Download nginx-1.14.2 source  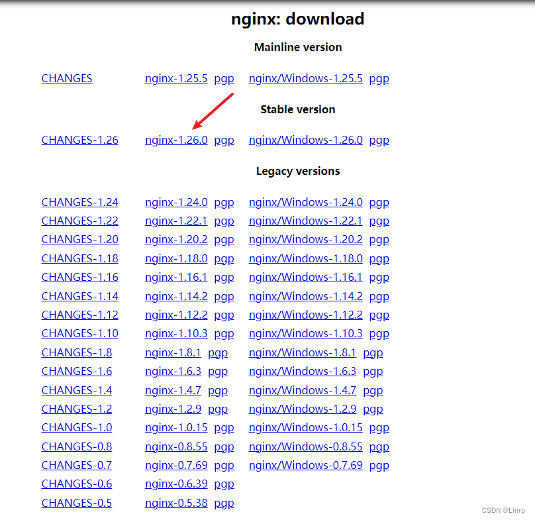pyautogui.click(x=176, y=296)
